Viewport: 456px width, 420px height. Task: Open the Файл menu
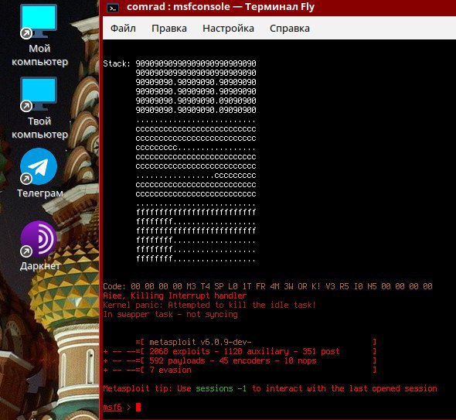click(123, 29)
